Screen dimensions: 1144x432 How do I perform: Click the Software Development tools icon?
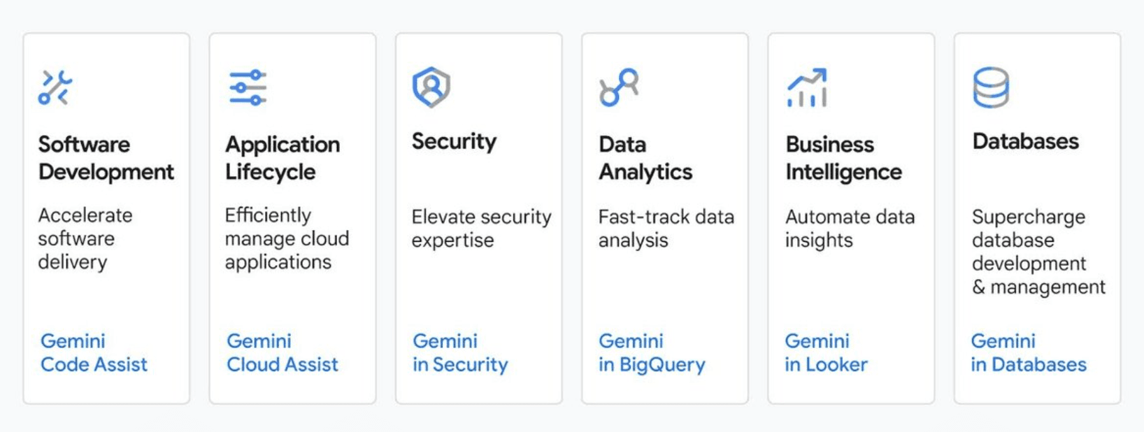click(x=55, y=87)
